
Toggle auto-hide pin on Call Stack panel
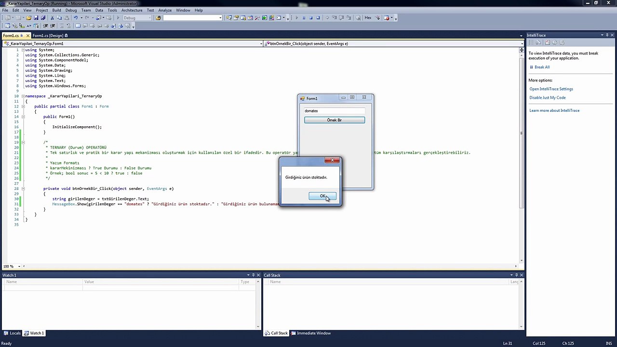pyautogui.click(x=516, y=275)
